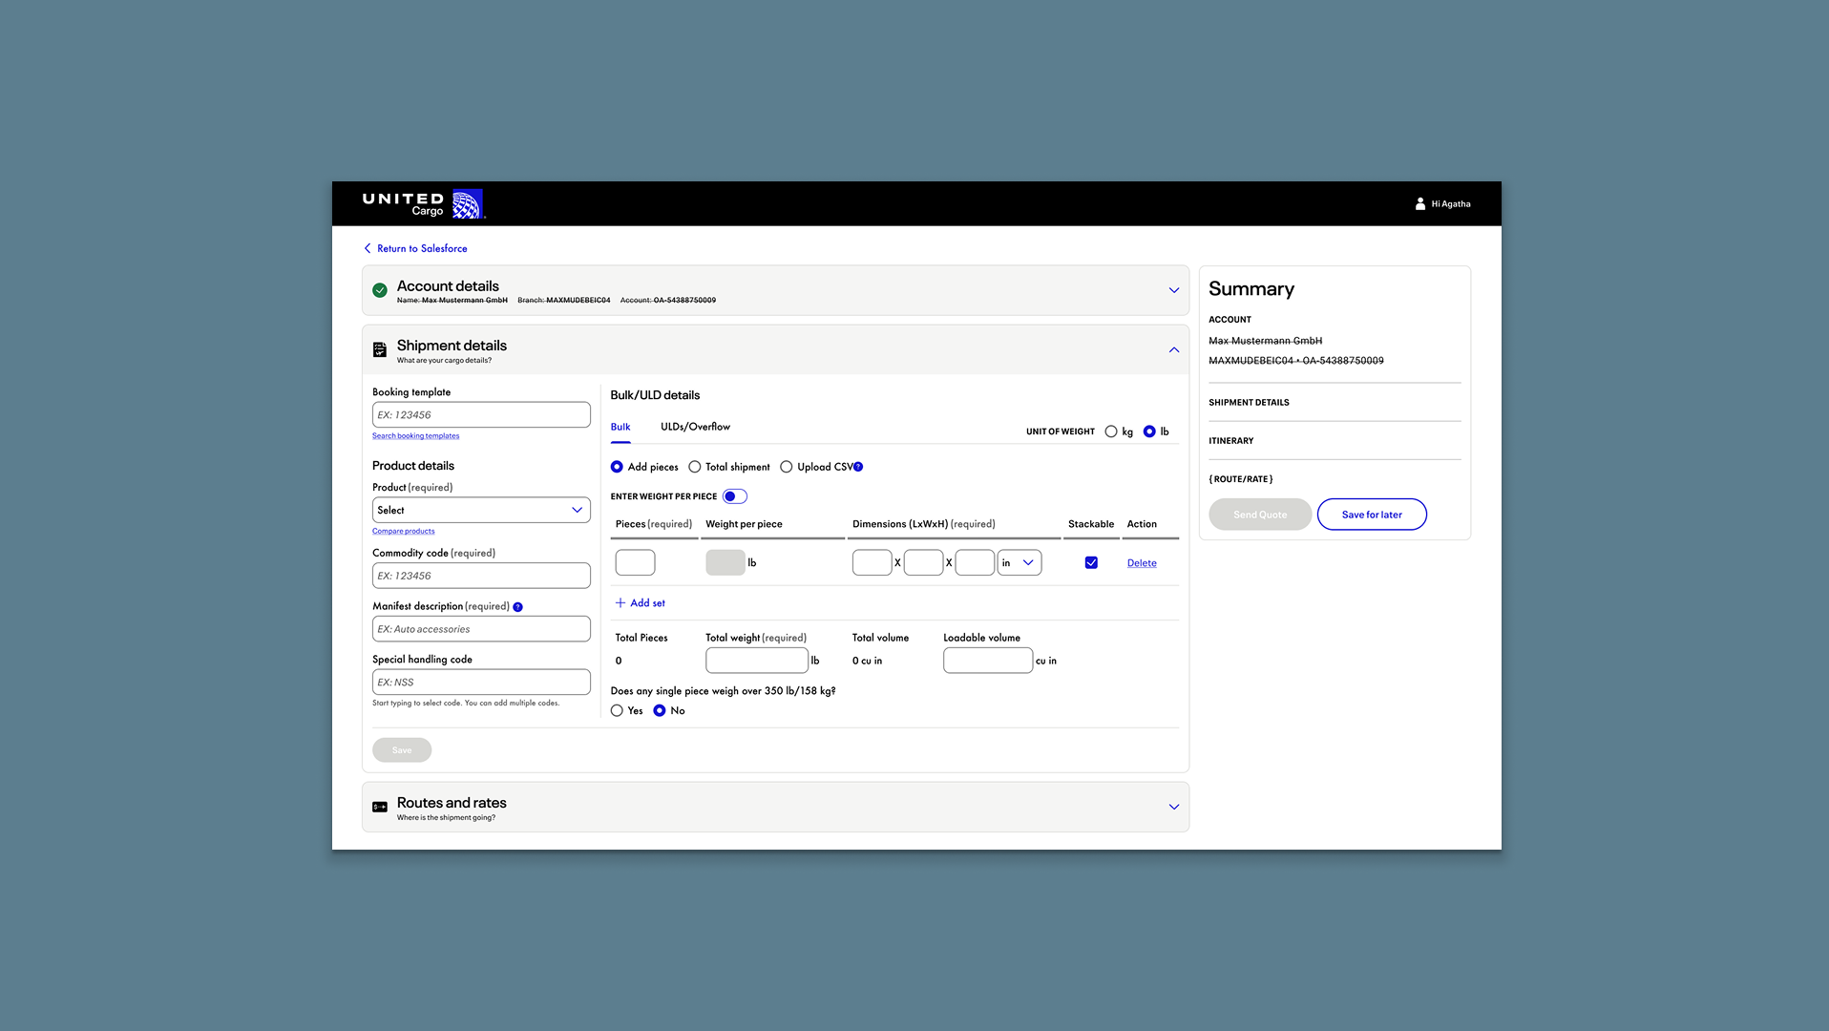Screen dimensions: 1829x1031
Task: Click the Manifest description input field
Action: 481,629
